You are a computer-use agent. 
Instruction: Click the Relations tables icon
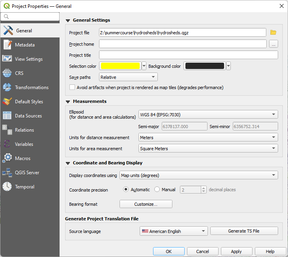pyautogui.click(x=7, y=130)
